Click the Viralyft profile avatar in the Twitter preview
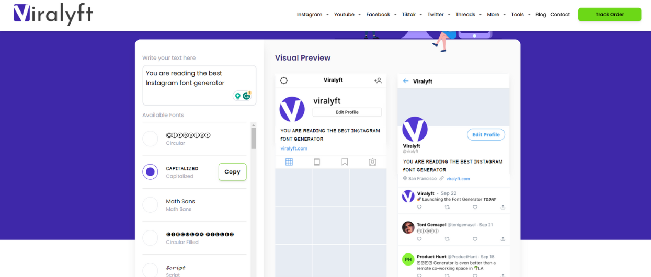Screen dimensions: 651x277 tap(415, 130)
